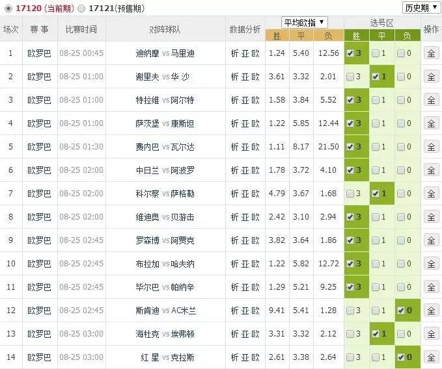Check the 胜 3 box for match 14
Image resolution: width=442 pixels, height=369 pixels.
pyautogui.click(x=350, y=357)
